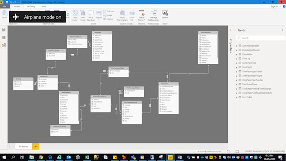Open Excel from taskbar

point(87,157)
